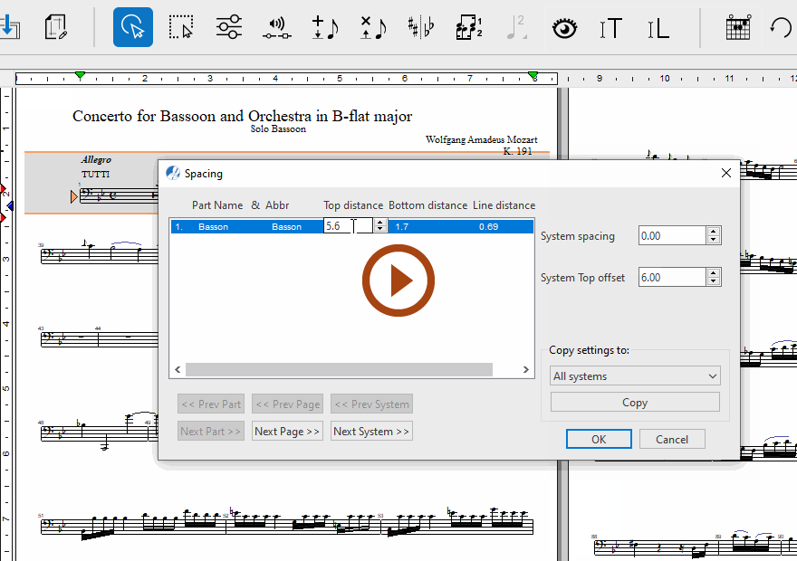This screenshot has height=561, width=797.
Task: Click the Allegro tempo marking
Action: (96, 159)
